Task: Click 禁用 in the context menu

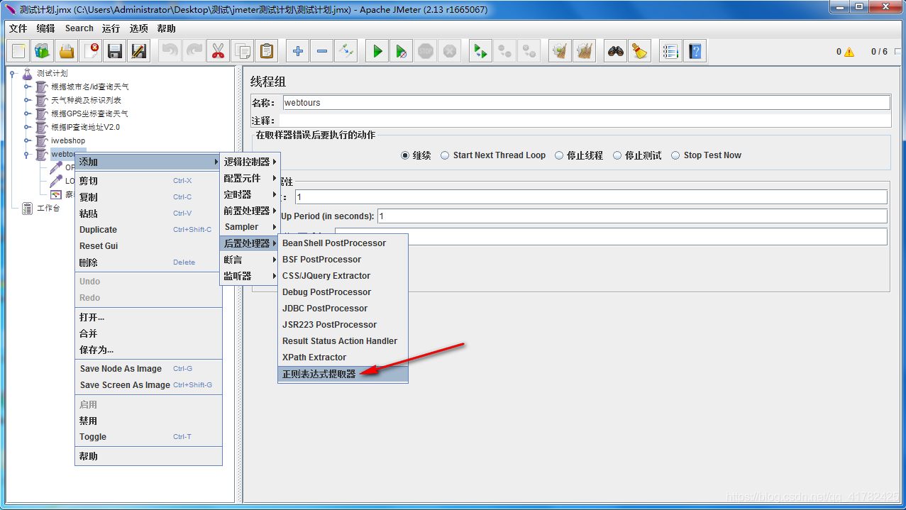Action: tap(148, 421)
